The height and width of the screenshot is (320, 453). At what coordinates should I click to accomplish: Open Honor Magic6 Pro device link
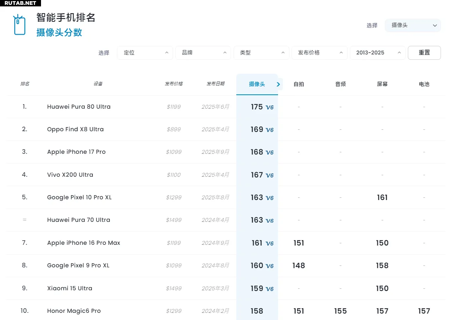[x=74, y=311]
